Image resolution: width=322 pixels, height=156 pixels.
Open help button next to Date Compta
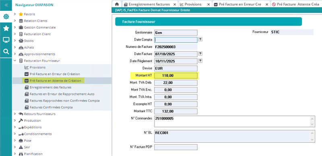pos(200,39)
